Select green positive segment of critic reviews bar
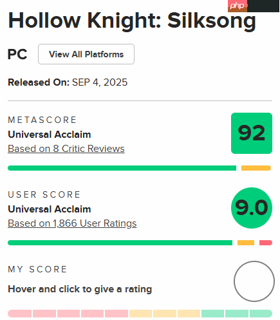280x320 pixels. point(122,168)
